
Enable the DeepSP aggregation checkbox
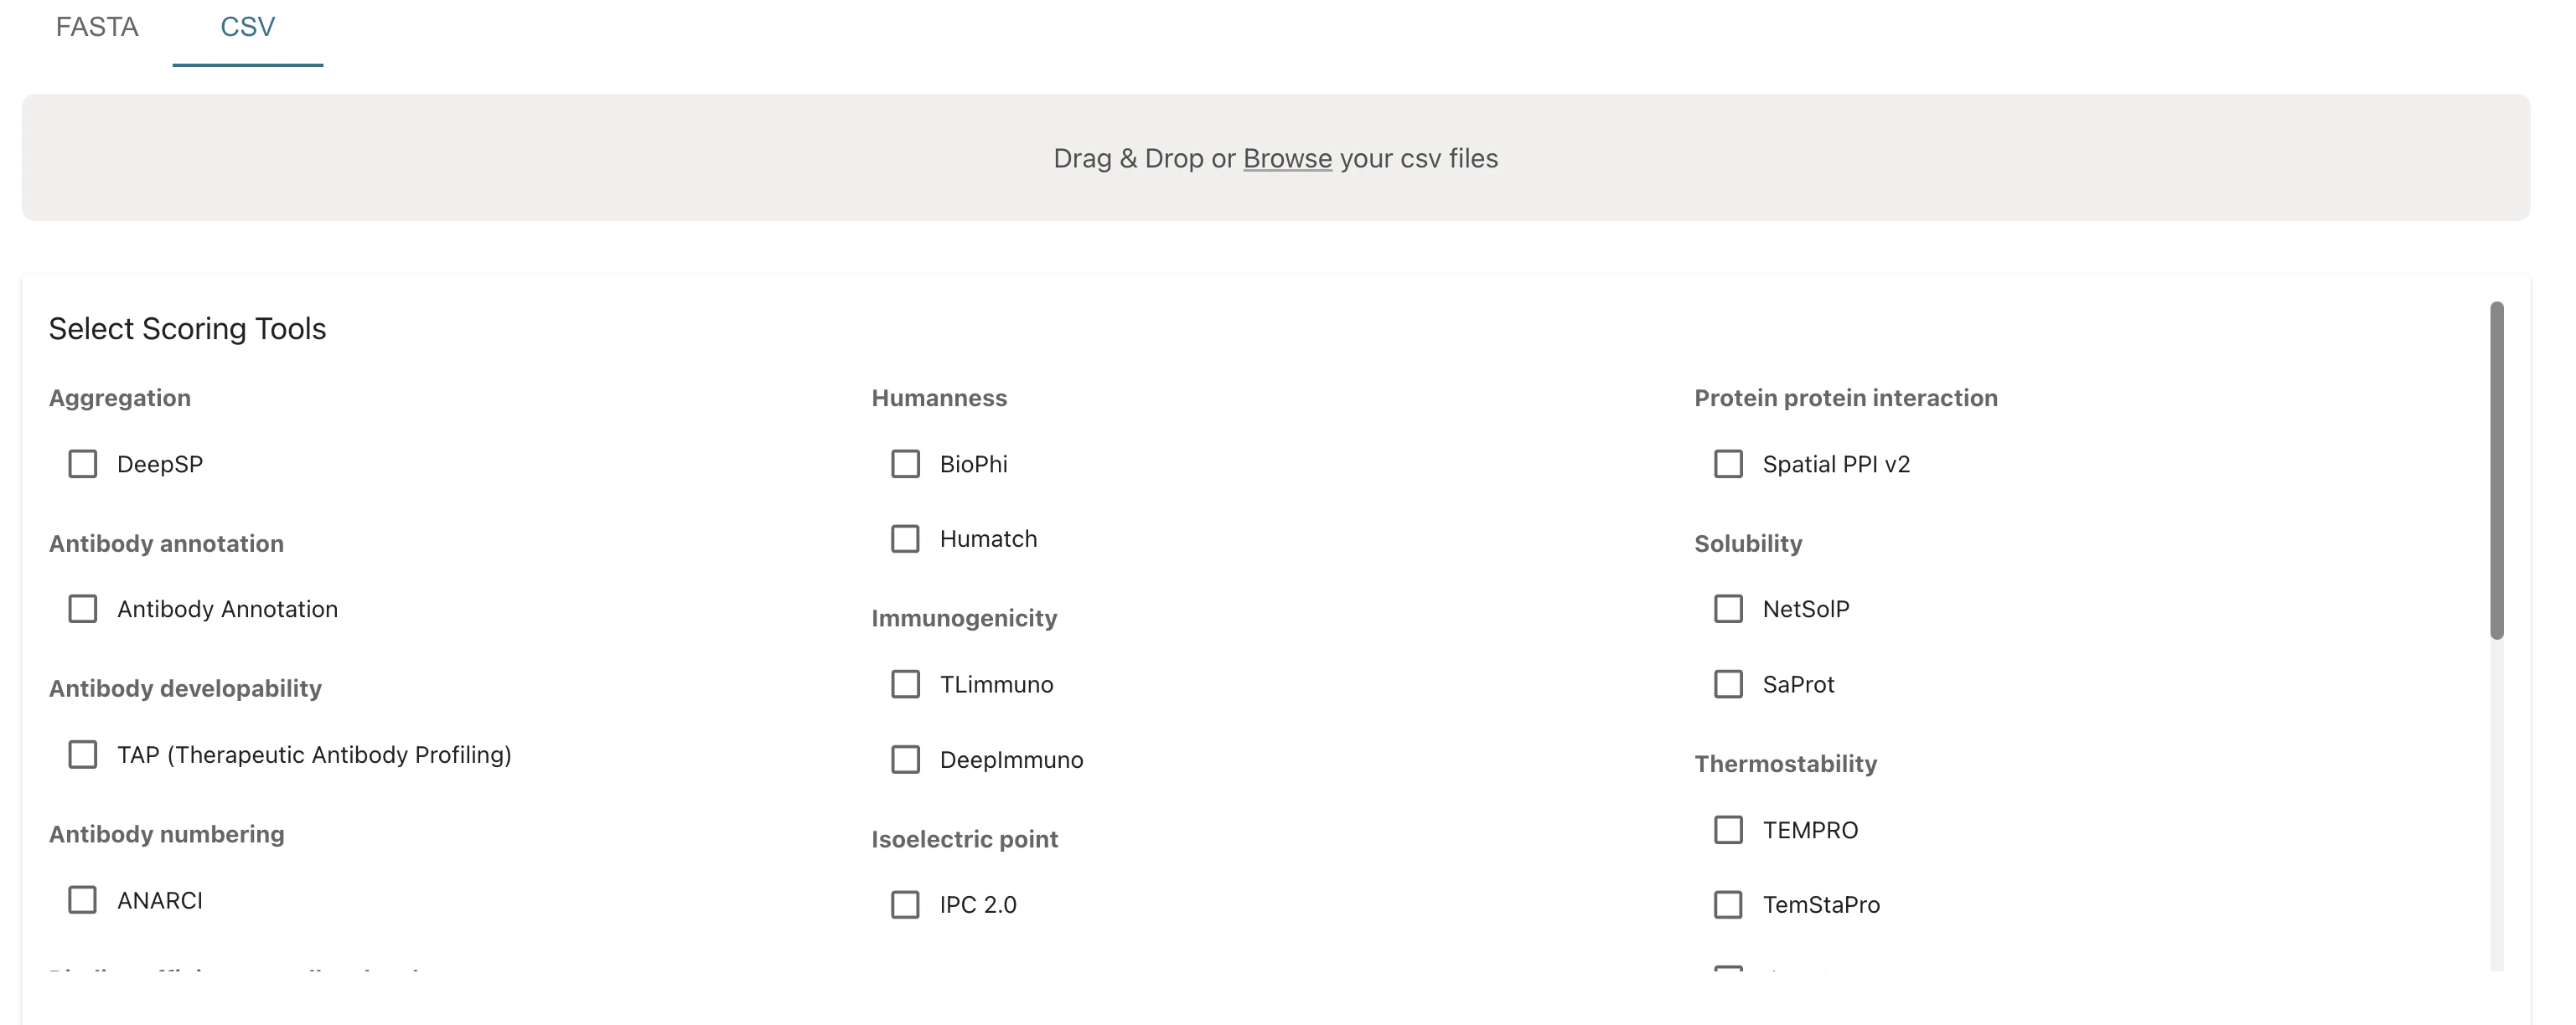tap(82, 462)
